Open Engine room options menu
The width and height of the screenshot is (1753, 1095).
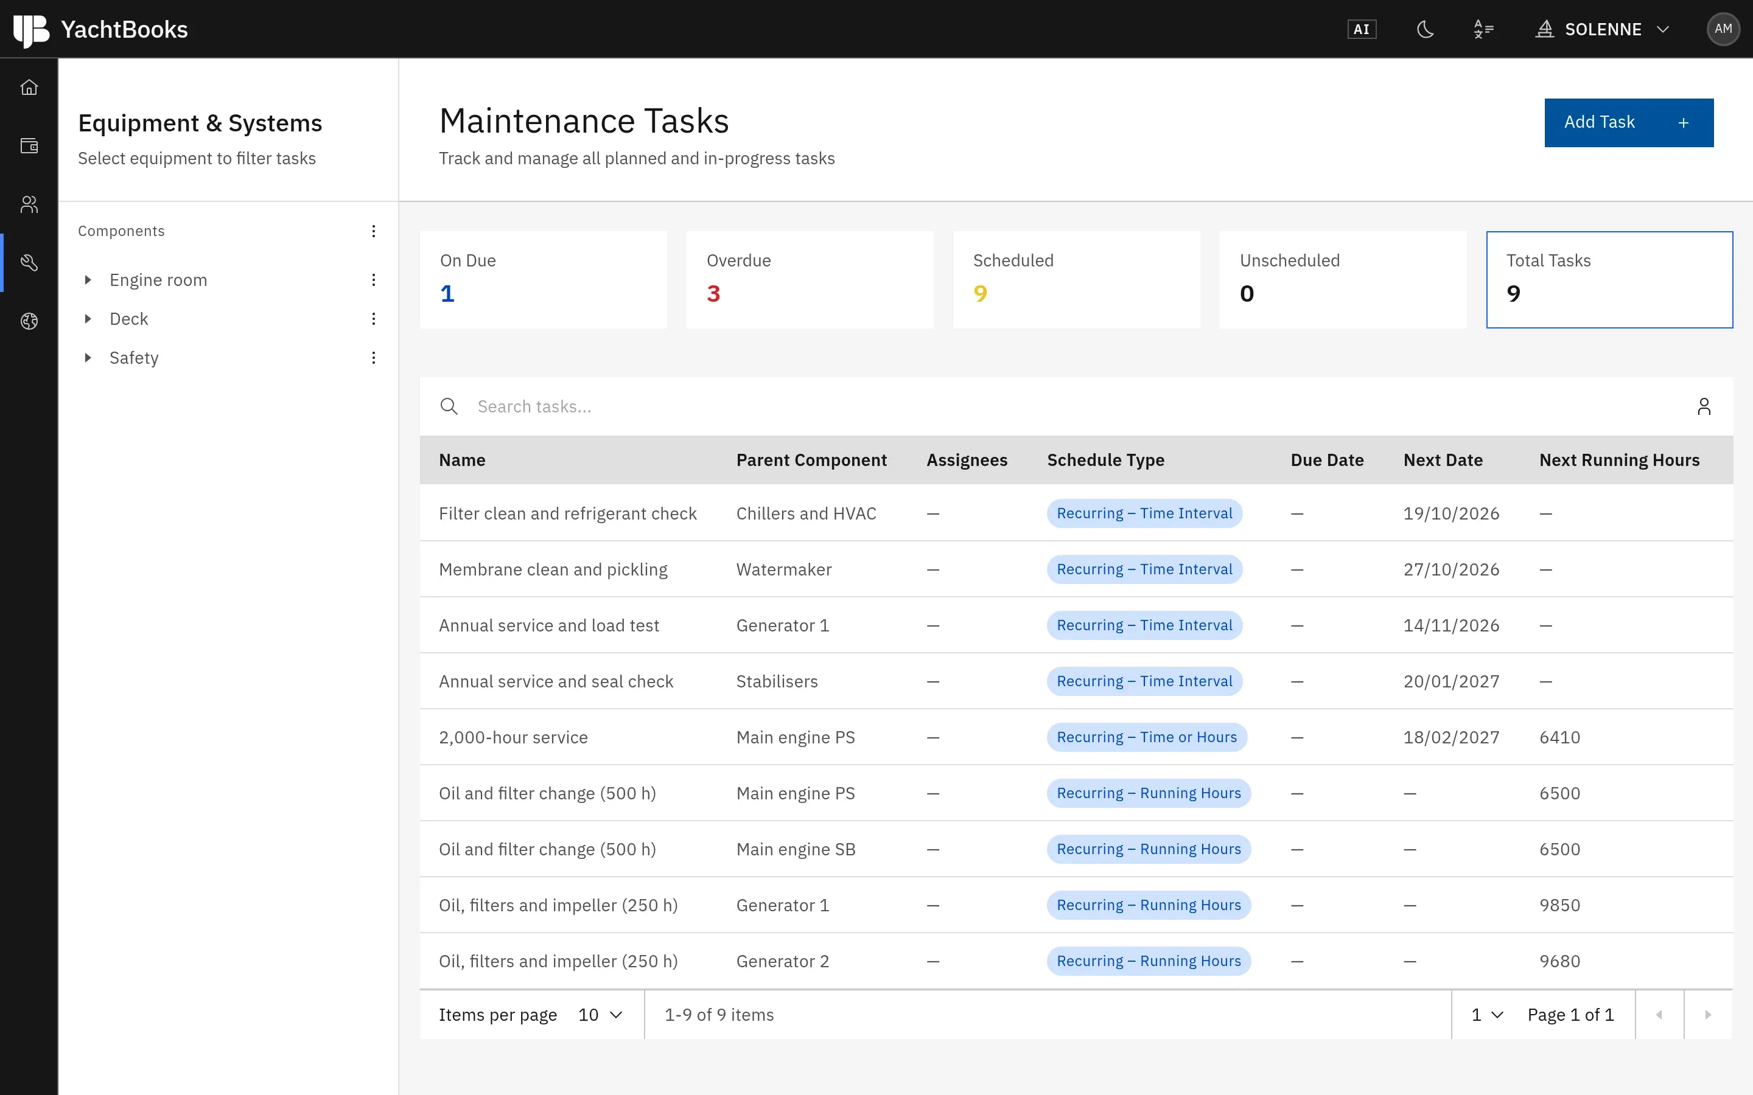click(374, 280)
